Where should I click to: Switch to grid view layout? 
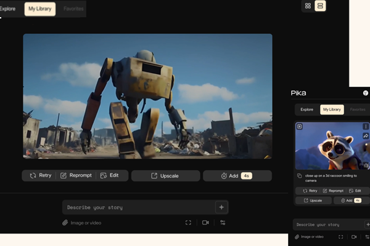(x=308, y=6)
